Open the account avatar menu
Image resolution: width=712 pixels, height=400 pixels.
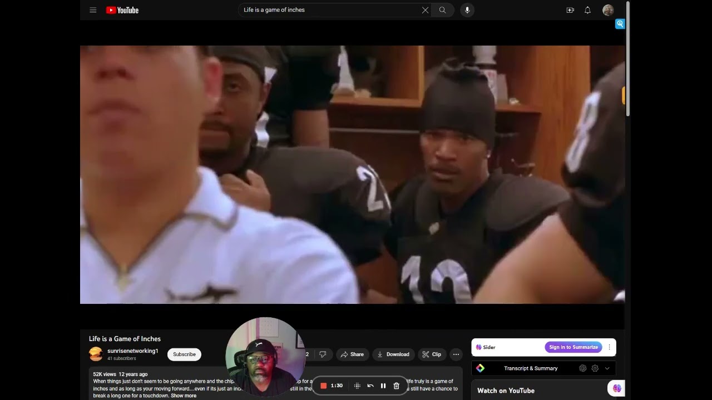coord(608,10)
